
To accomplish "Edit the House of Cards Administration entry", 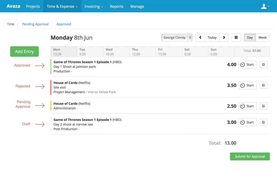I will pos(263,106).
